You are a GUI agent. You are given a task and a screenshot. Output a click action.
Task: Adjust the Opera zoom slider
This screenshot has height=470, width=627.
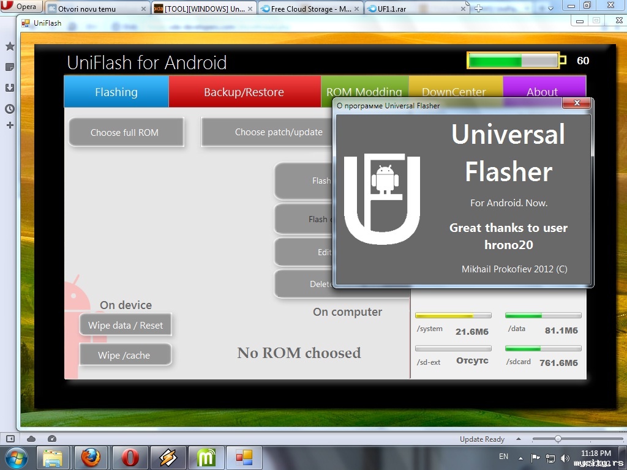click(x=558, y=439)
